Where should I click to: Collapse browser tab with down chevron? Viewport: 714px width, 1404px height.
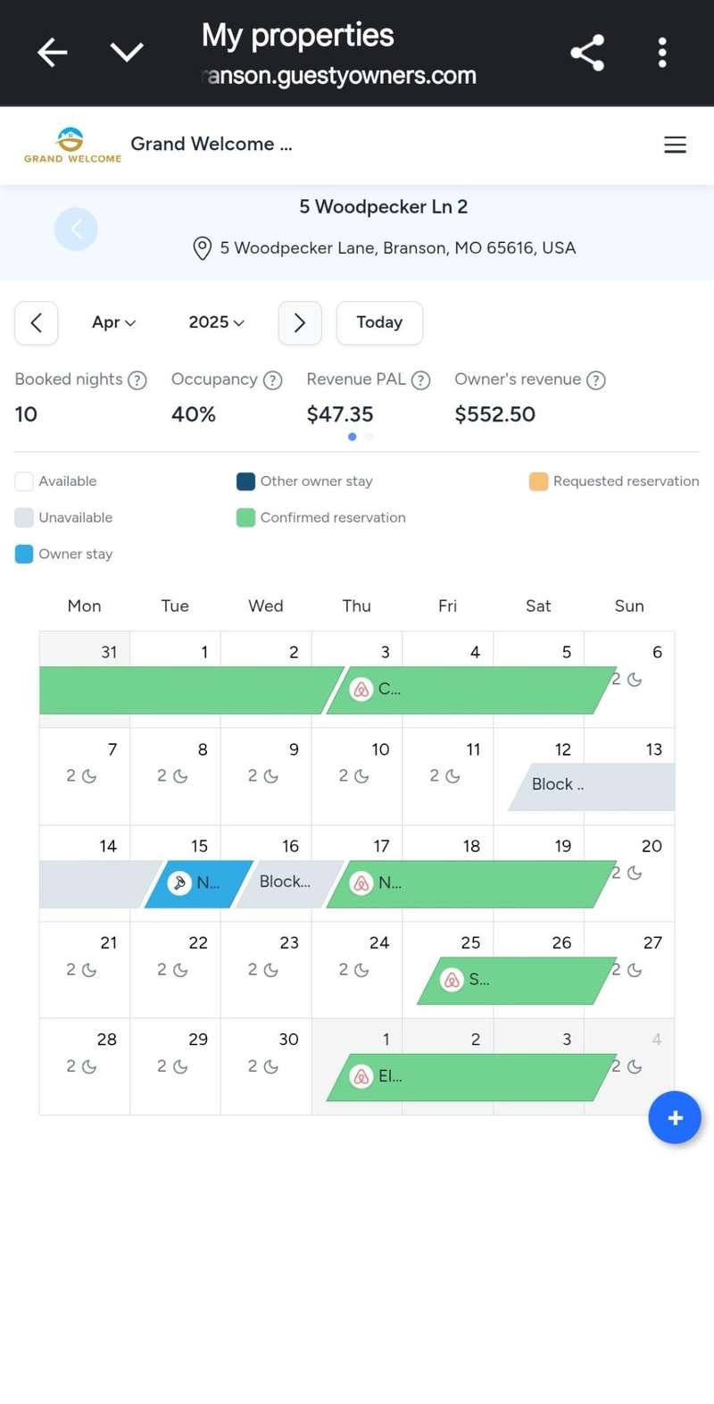point(127,53)
